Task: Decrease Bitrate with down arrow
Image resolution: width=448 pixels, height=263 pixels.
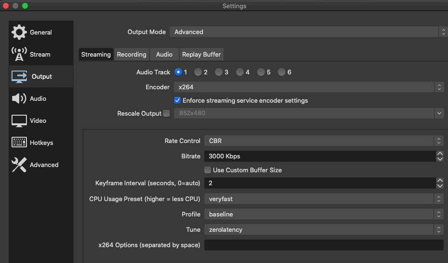Action: pyautogui.click(x=440, y=159)
